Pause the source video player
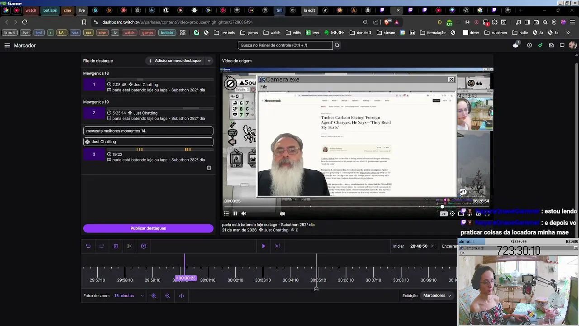579x326 pixels. click(235, 214)
